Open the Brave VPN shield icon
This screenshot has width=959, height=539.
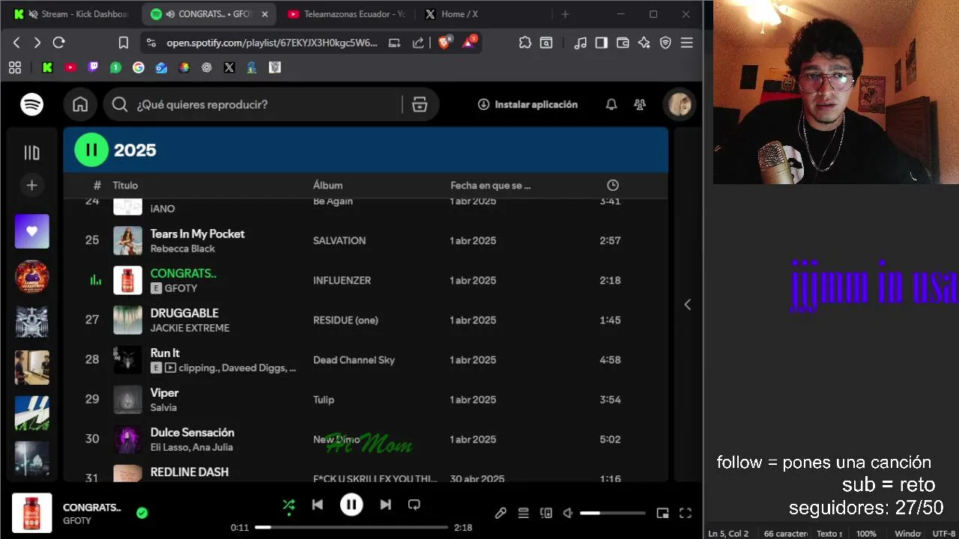click(x=665, y=43)
